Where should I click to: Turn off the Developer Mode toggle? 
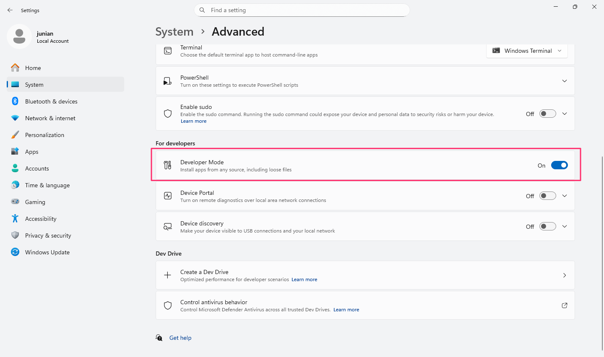click(x=559, y=165)
